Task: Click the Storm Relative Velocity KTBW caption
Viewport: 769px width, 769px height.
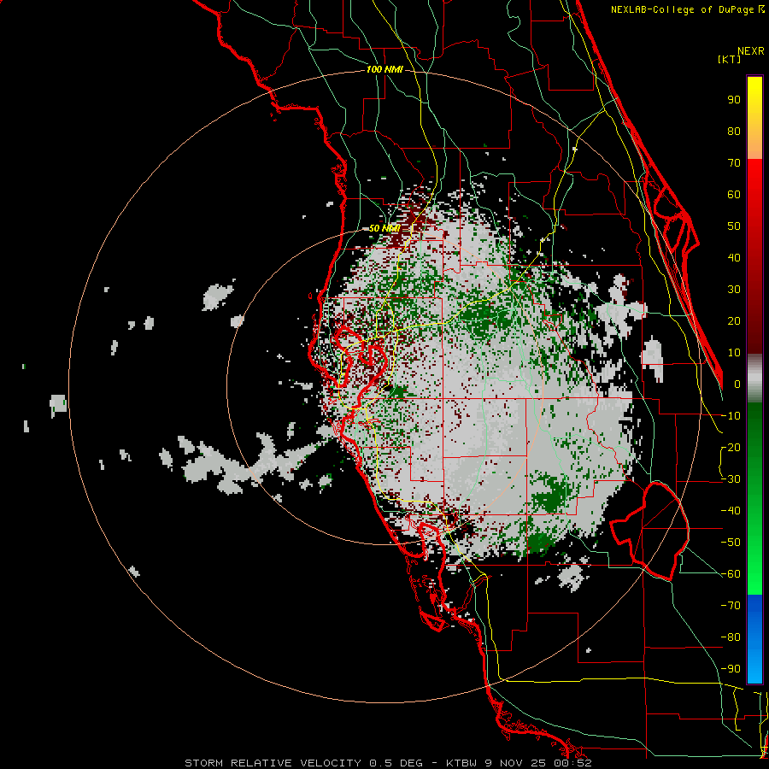Action: tap(388, 763)
